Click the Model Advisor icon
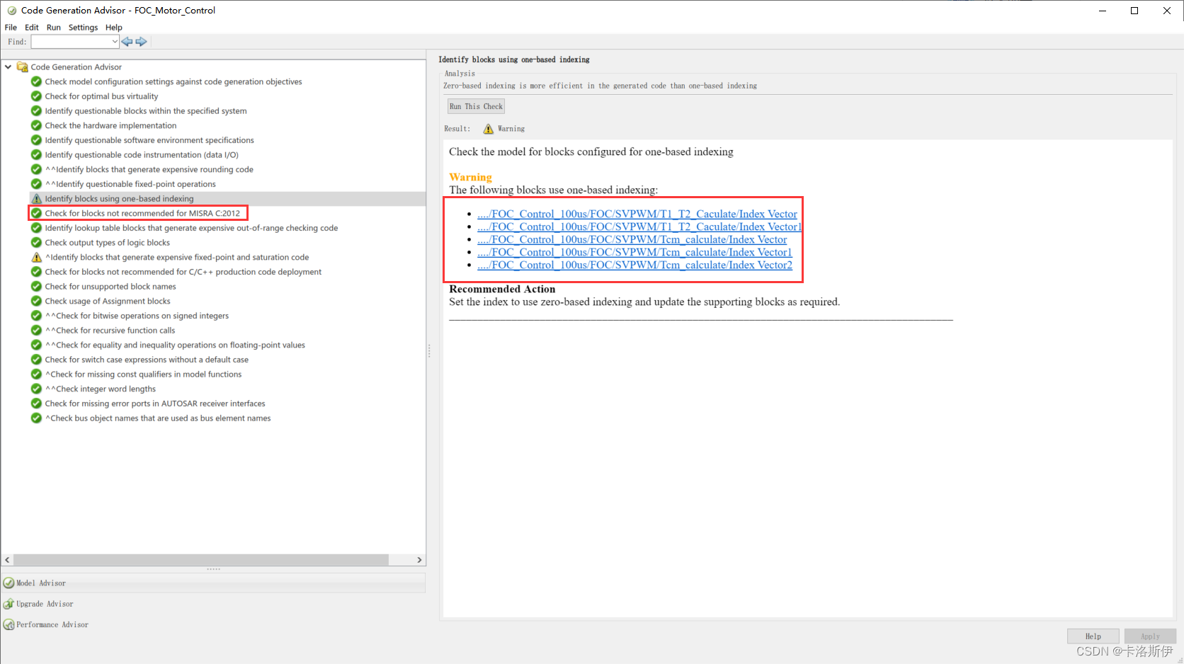1184x664 pixels. pyautogui.click(x=9, y=583)
